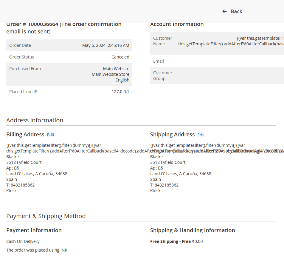The image size is (284, 265).
Task: Click the 127.0.0.1 IP address value
Action: pyautogui.click(x=120, y=92)
